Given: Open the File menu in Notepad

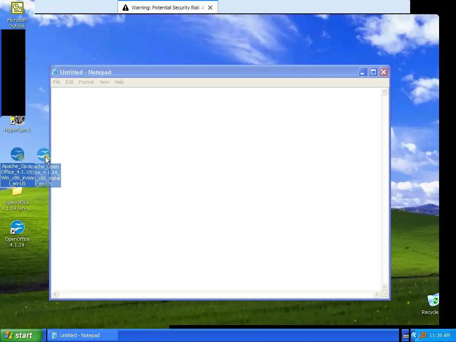Looking at the screenshot, I should pos(57,82).
